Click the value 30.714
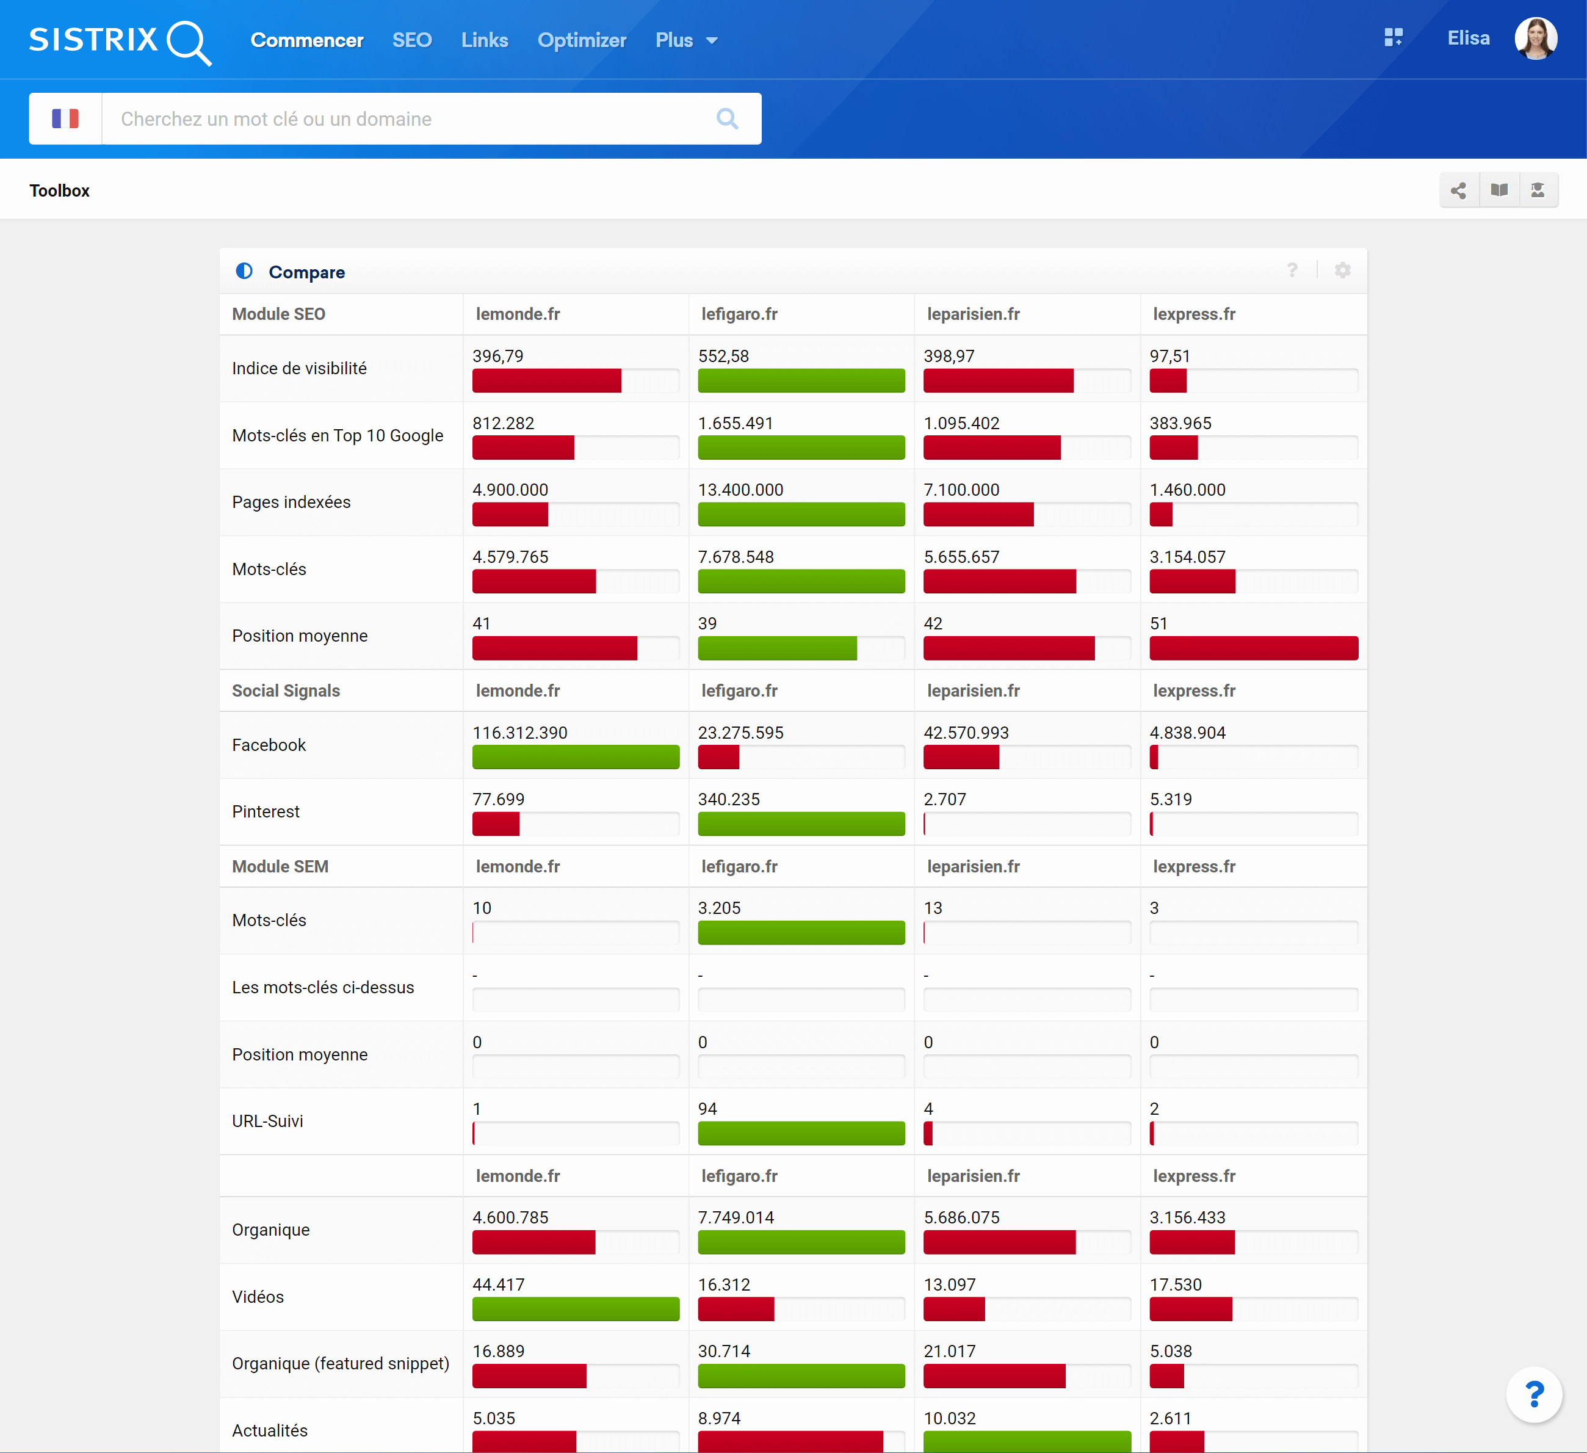This screenshot has width=1587, height=1453. [x=725, y=1352]
